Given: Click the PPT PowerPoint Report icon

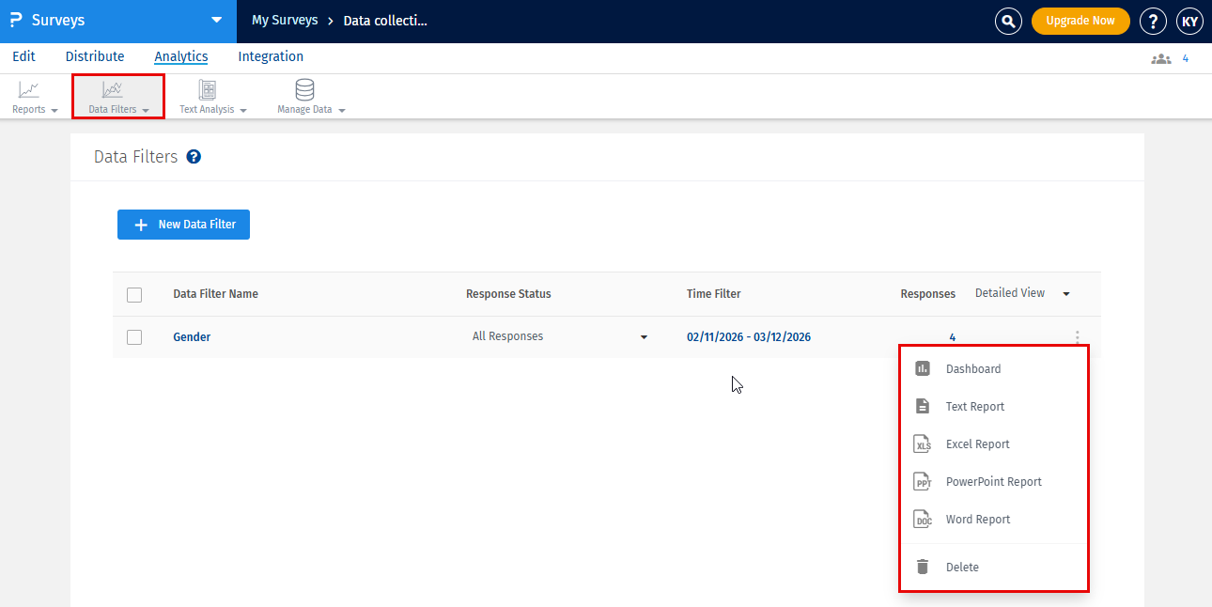Looking at the screenshot, I should click(x=923, y=481).
